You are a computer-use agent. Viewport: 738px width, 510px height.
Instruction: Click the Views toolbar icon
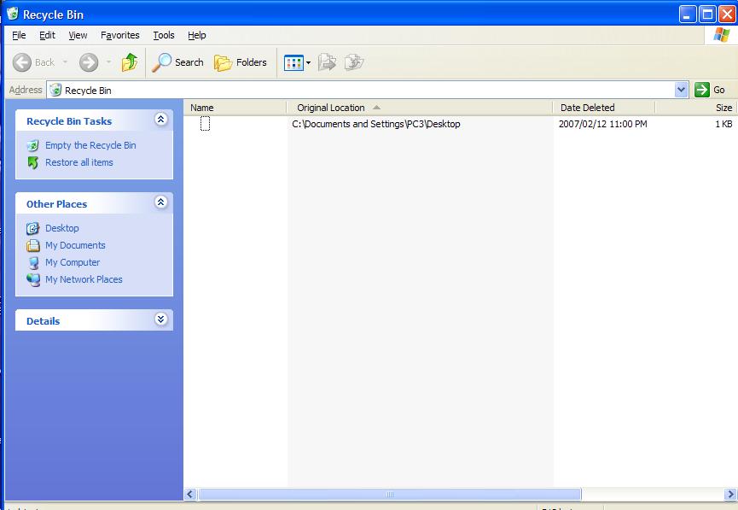293,62
